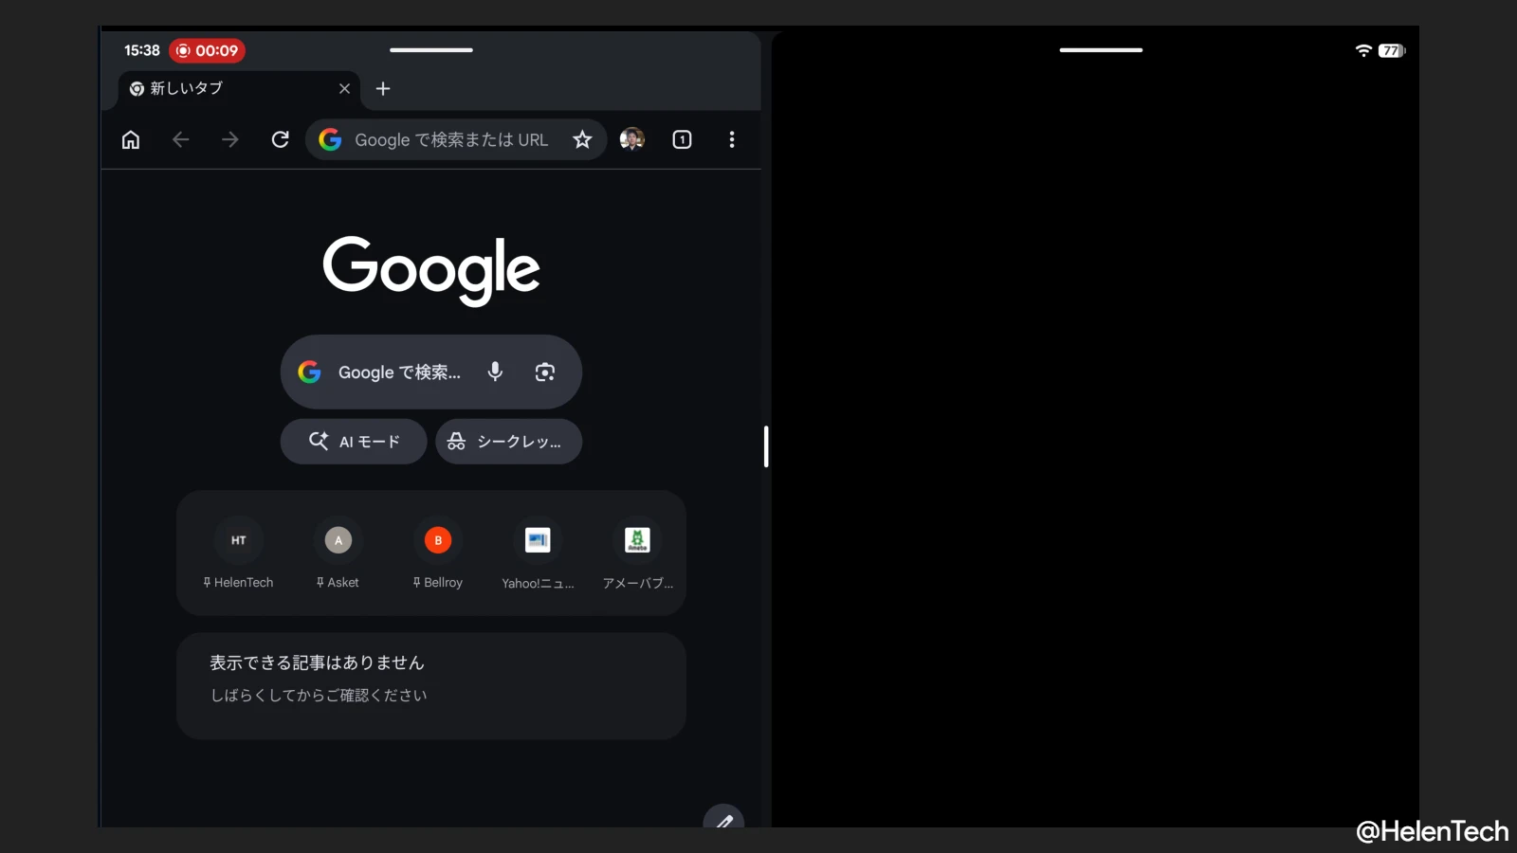The image size is (1517, 853).
Task: Open the Yahoo!ニュース shortcut tile
Action: point(538,554)
